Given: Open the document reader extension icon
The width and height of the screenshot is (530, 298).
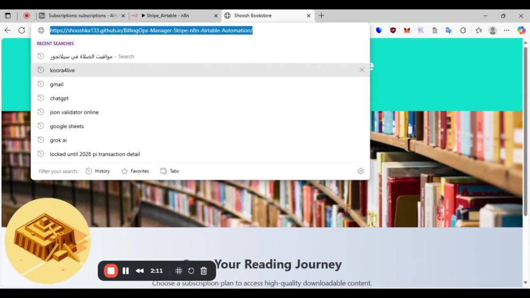Looking at the screenshot, I should click(435, 30).
